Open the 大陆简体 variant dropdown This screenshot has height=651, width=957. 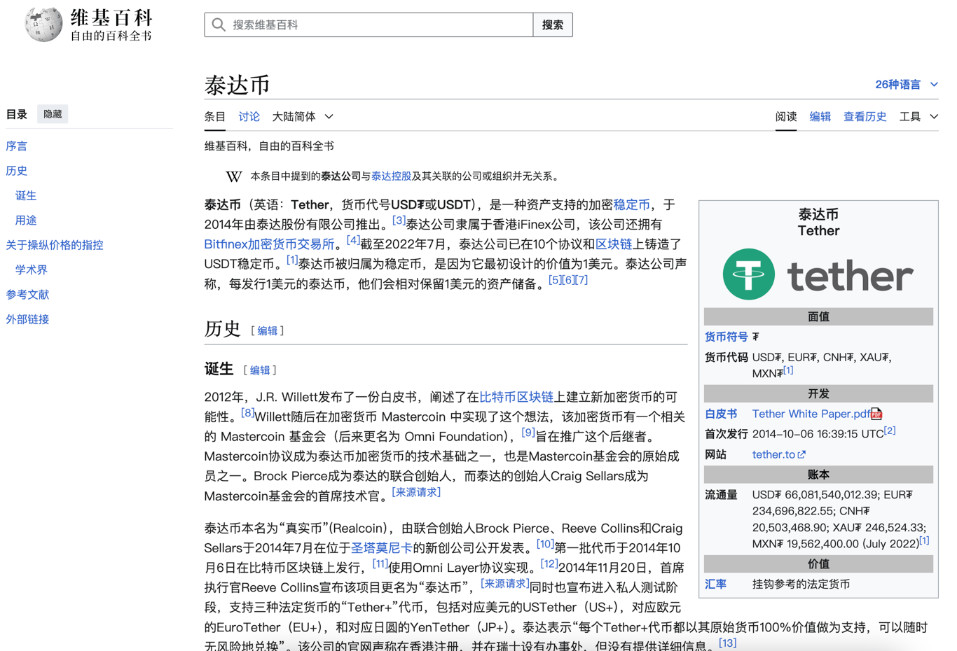coord(303,117)
